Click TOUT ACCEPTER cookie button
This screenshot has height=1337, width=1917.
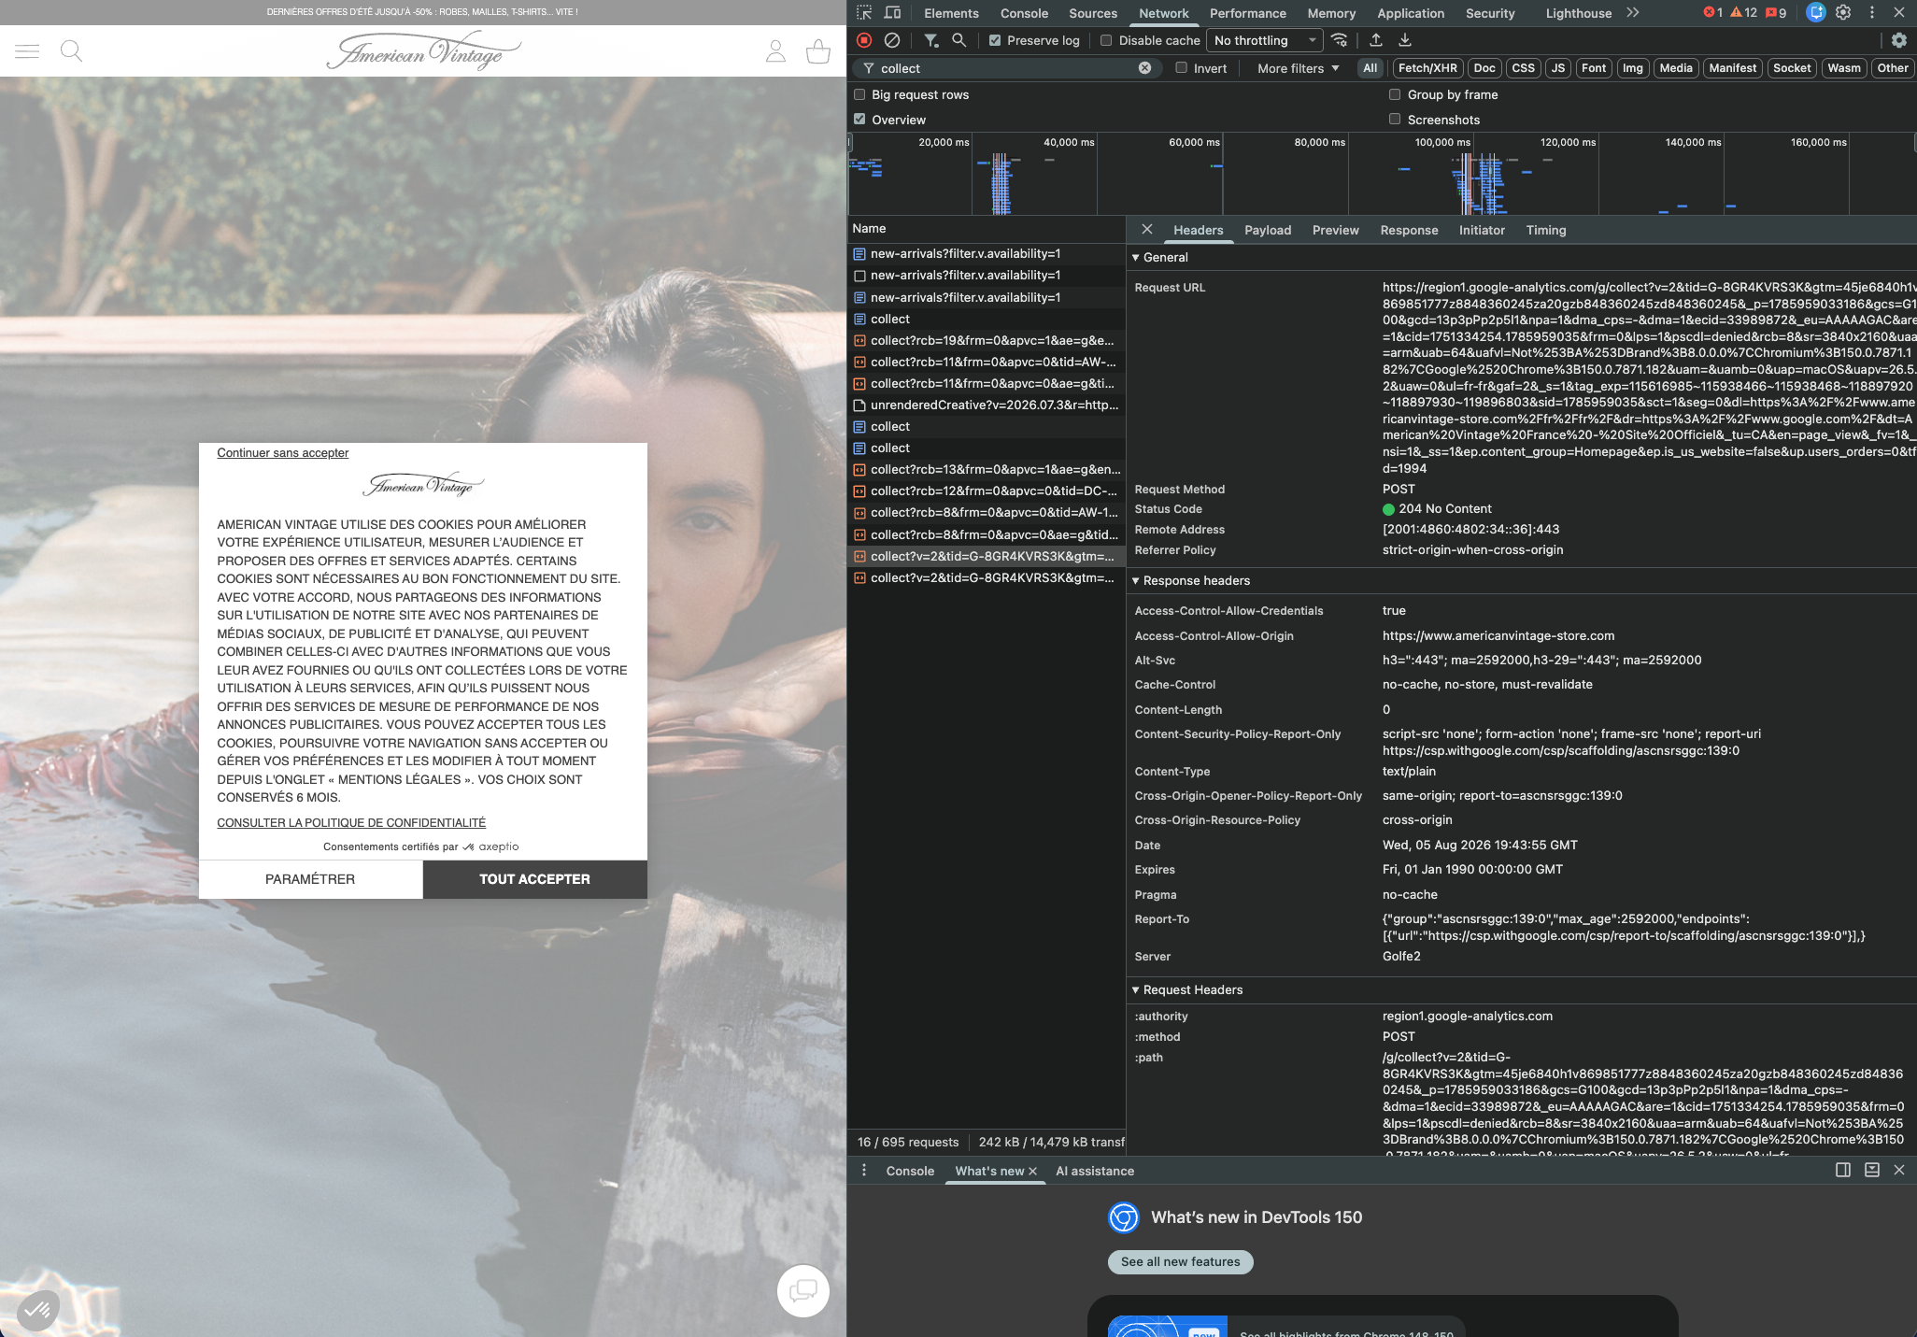click(x=534, y=879)
